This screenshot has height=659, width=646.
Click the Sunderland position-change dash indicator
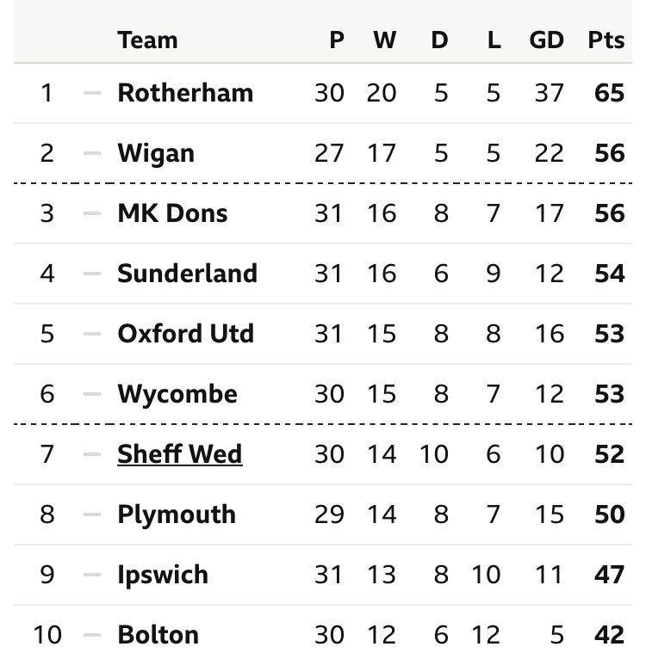(x=91, y=274)
